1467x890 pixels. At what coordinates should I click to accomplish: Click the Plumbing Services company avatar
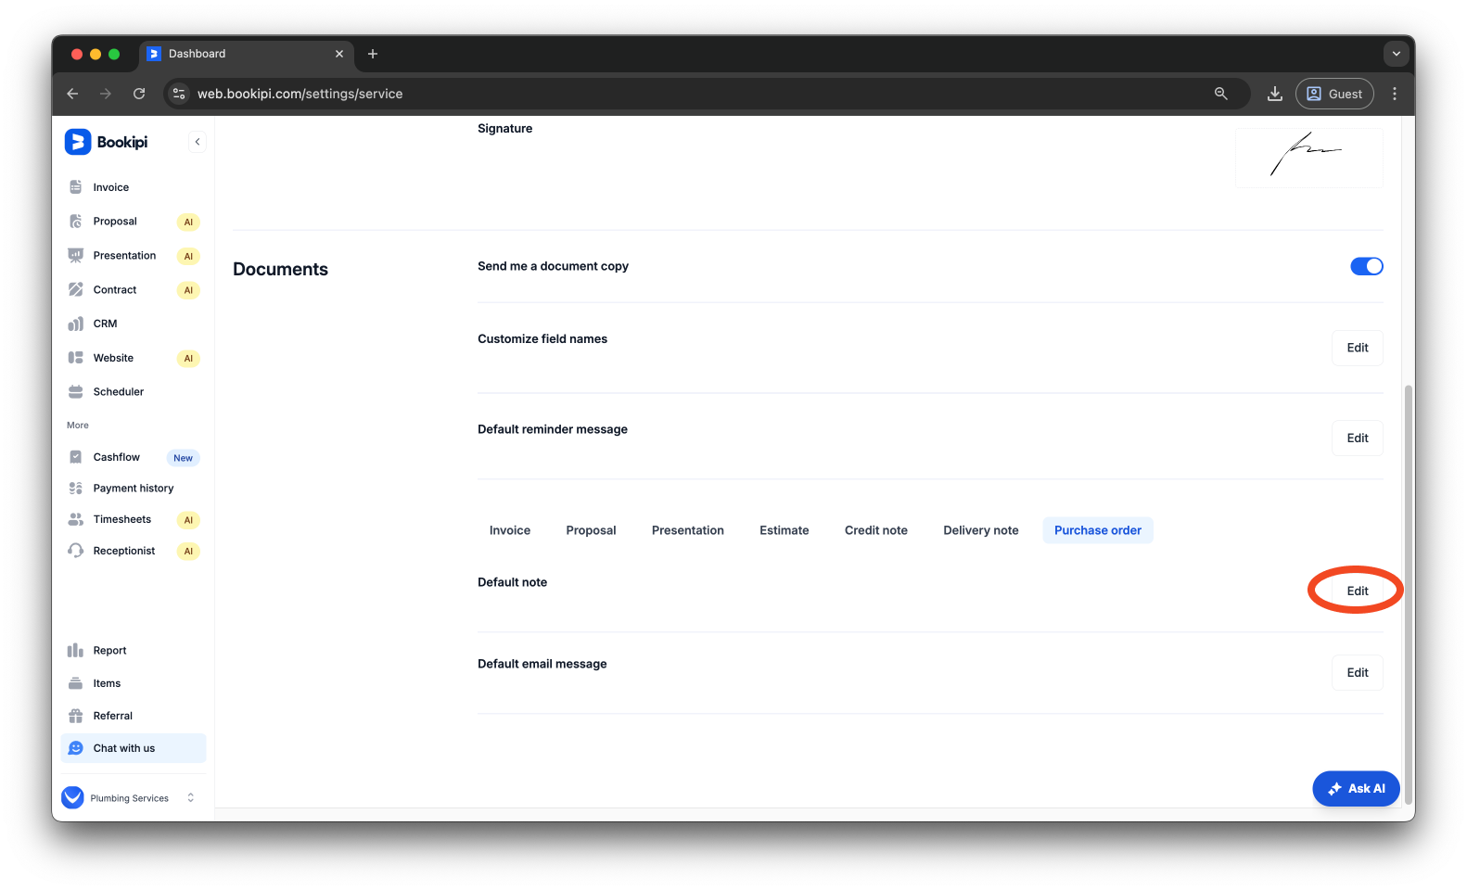(72, 797)
